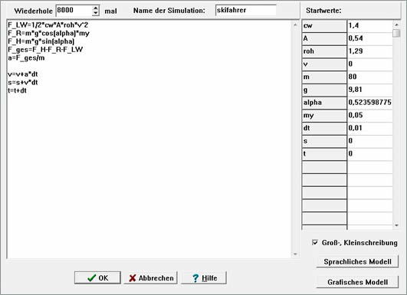This screenshot has width=407, height=295.
Task: Click the Startwerte table scrollbar thumb
Action: (396, 33)
